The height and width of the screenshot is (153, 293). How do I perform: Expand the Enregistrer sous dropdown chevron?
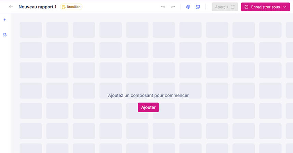[285, 7]
